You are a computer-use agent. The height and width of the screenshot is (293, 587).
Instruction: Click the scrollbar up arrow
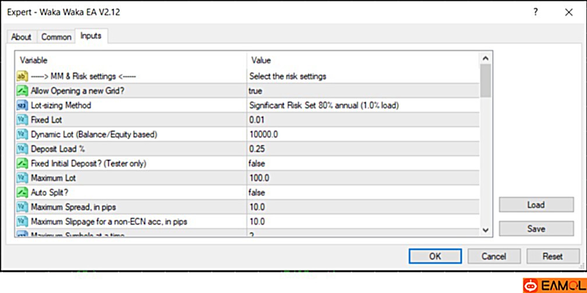point(486,58)
